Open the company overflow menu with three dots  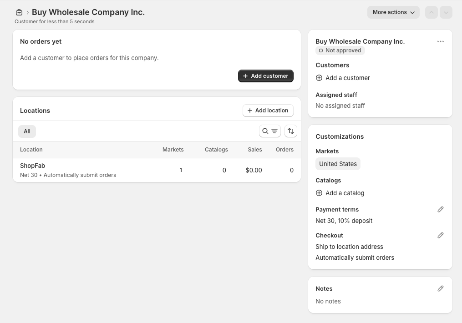[x=440, y=41]
